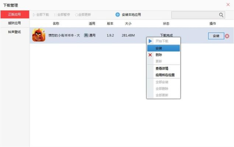The image size is (234, 147).
Task: Choose 开始下载 in the context menu
Action: (x=164, y=41)
